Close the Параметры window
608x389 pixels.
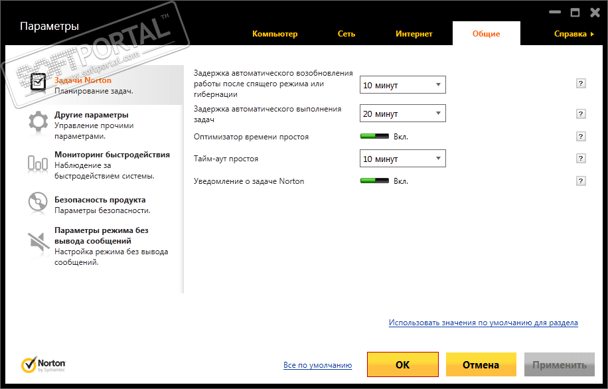point(595,13)
